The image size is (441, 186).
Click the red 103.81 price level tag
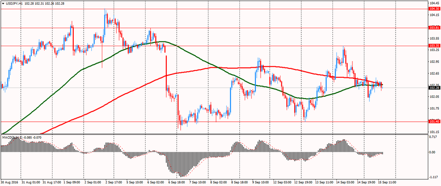[434, 28]
